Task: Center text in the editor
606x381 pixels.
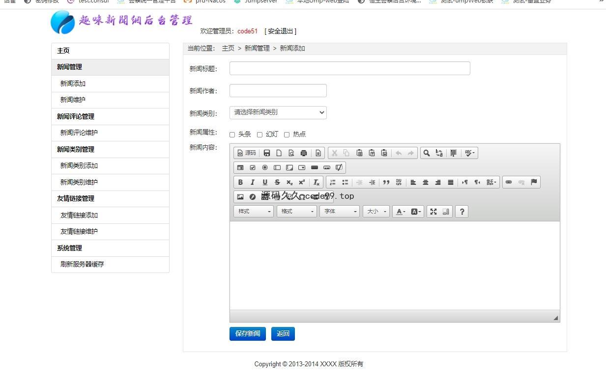Action: [426, 183]
